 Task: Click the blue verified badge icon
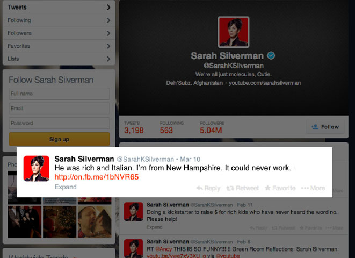(x=271, y=55)
